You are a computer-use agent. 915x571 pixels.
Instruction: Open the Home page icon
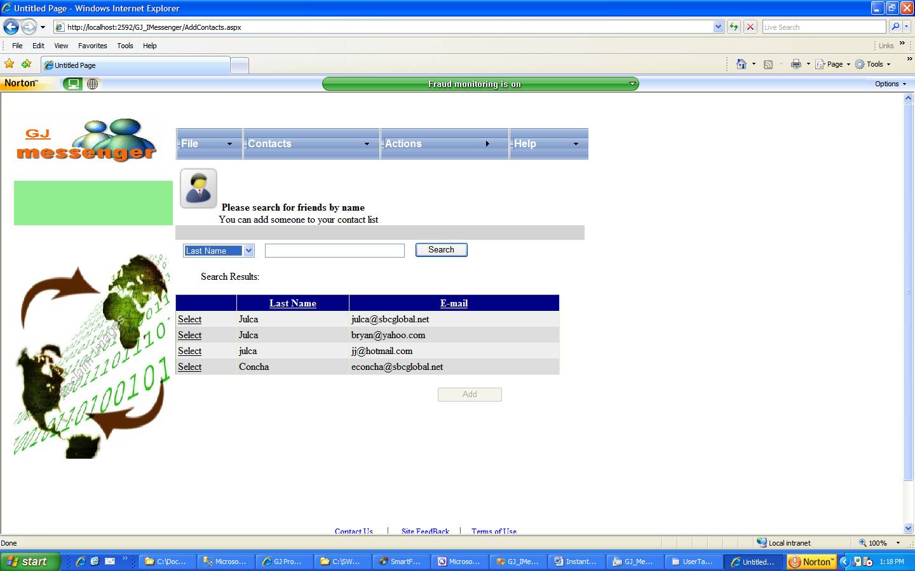pos(741,64)
